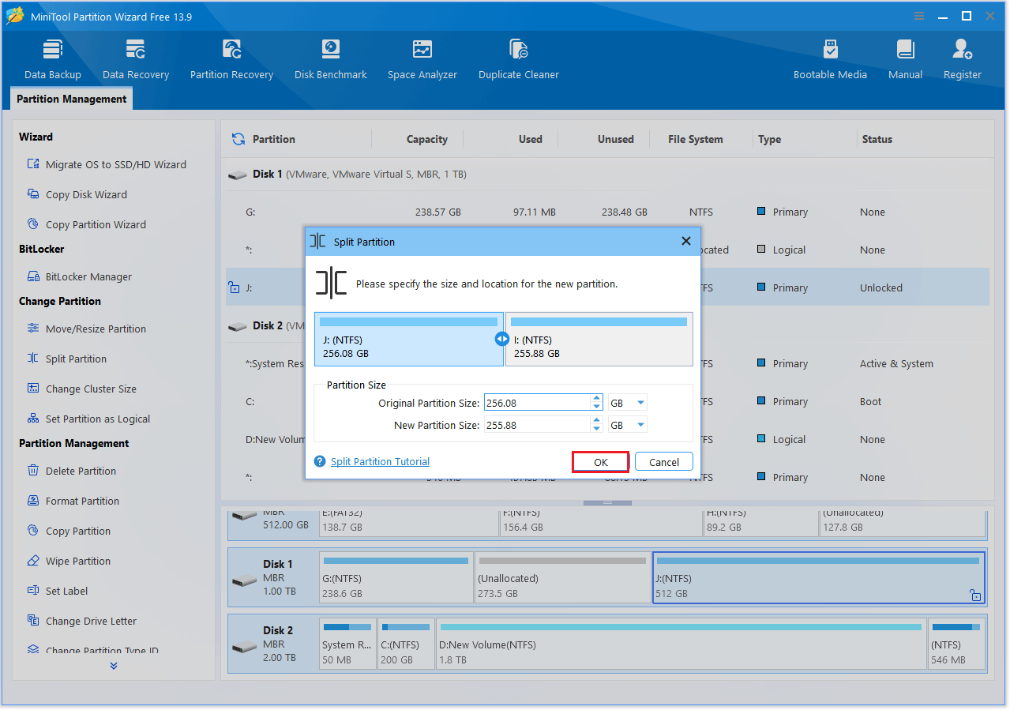1010x710 pixels.
Task: Start the Copy Partition Wizard
Action: pos(86,224)
